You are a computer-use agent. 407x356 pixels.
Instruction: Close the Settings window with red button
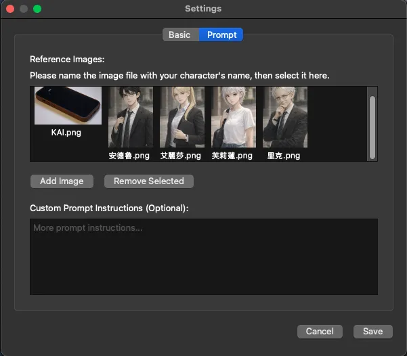(10, 9)
